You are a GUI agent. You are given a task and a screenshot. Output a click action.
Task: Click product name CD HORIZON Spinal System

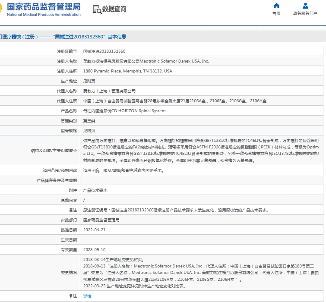139,111
